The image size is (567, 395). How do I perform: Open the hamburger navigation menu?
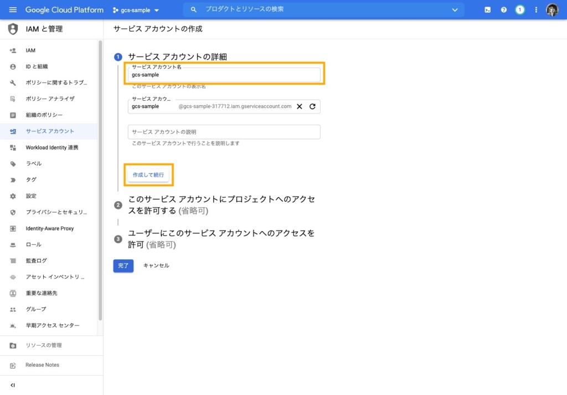(x=13, y=10)
